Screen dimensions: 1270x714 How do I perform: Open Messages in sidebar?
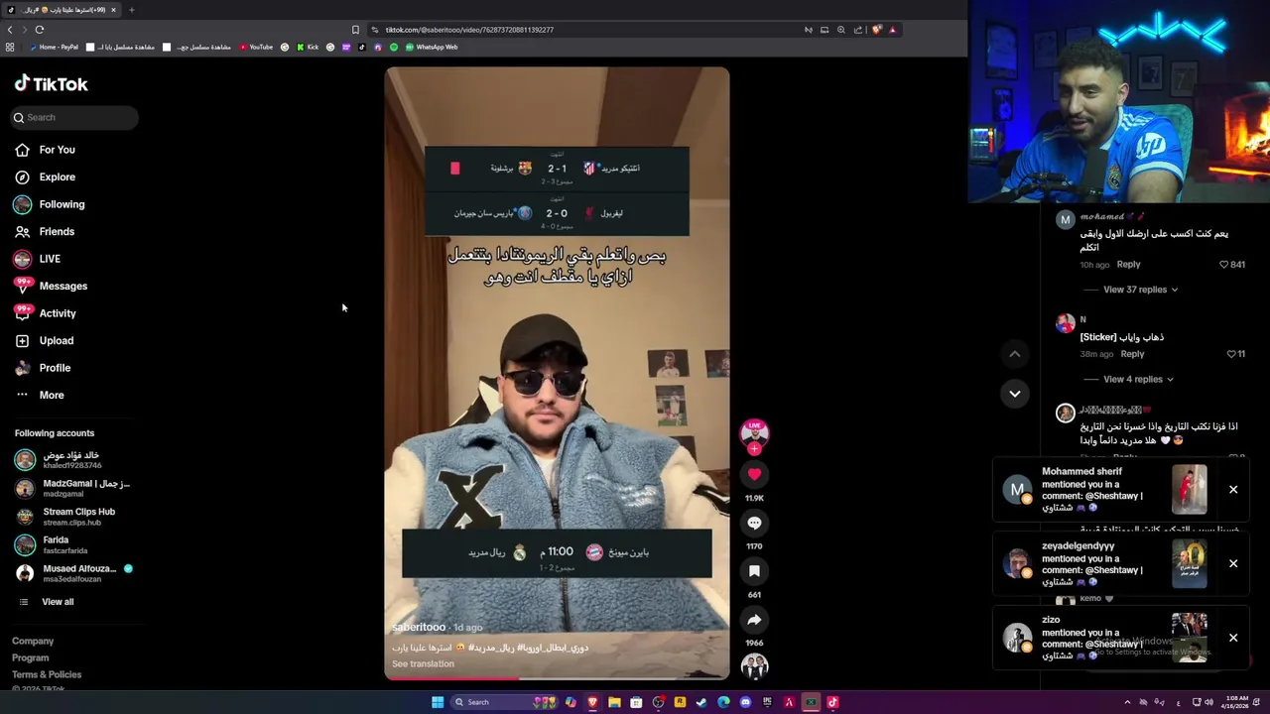52,286
